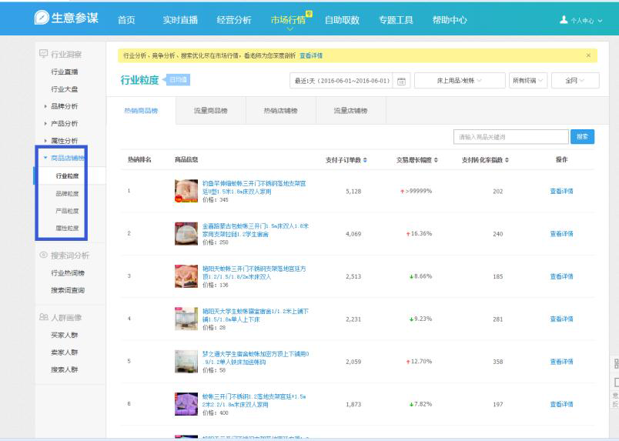Sort by 支付转化率指数 column arrows

click(507, 160)
